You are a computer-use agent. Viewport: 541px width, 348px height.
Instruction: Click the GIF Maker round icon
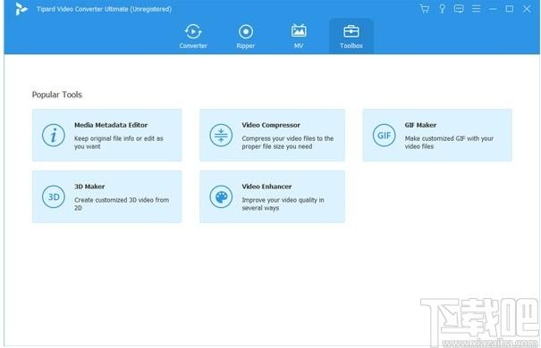click(384, 136)
